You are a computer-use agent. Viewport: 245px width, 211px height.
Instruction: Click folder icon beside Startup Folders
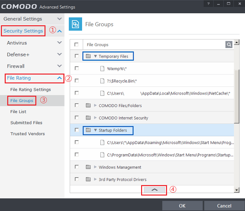pos(88,130)
